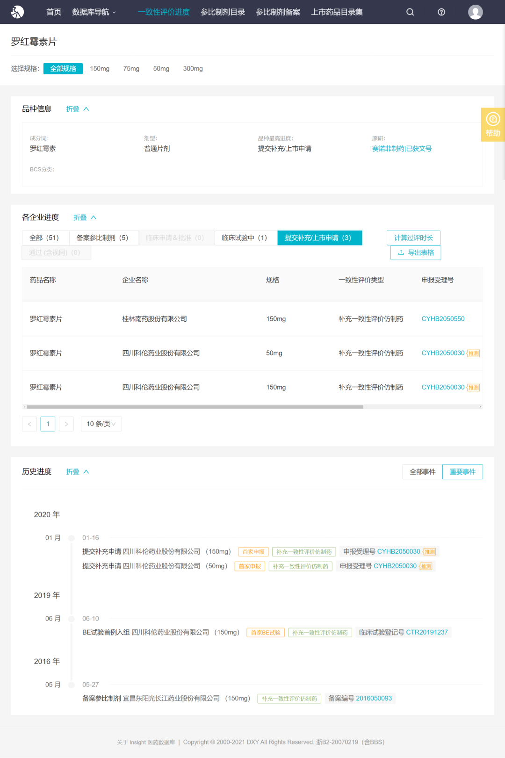This screenshot has width=505, height=758.
Task: Open CYHB2050030 in history 150mg entry
Action: pyautogui.click(x=399, y=552)
